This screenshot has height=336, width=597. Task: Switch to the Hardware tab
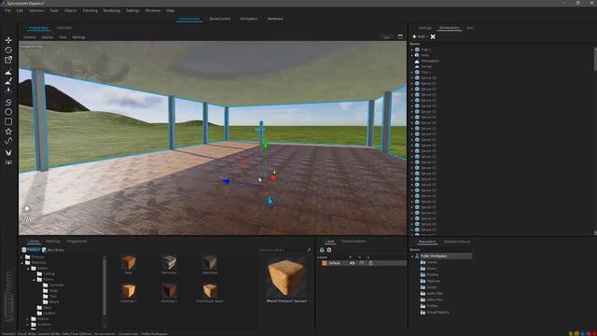click(275, 19)
